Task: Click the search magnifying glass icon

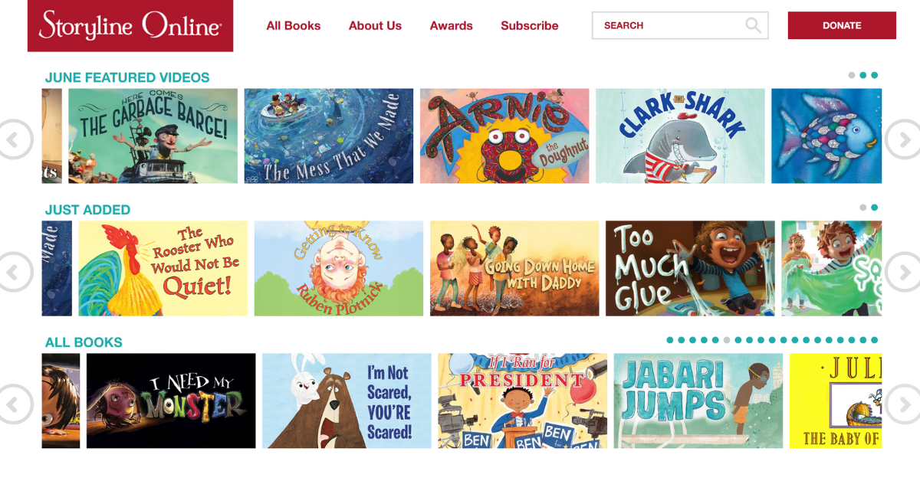Action: tap(754, 25)
